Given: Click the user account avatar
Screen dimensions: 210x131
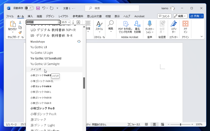Looking at the screenshot, I should [173, 8].
